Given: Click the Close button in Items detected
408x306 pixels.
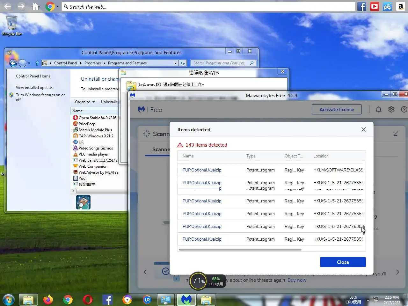Looking at the screenshot, I should (x=343, y=262).
